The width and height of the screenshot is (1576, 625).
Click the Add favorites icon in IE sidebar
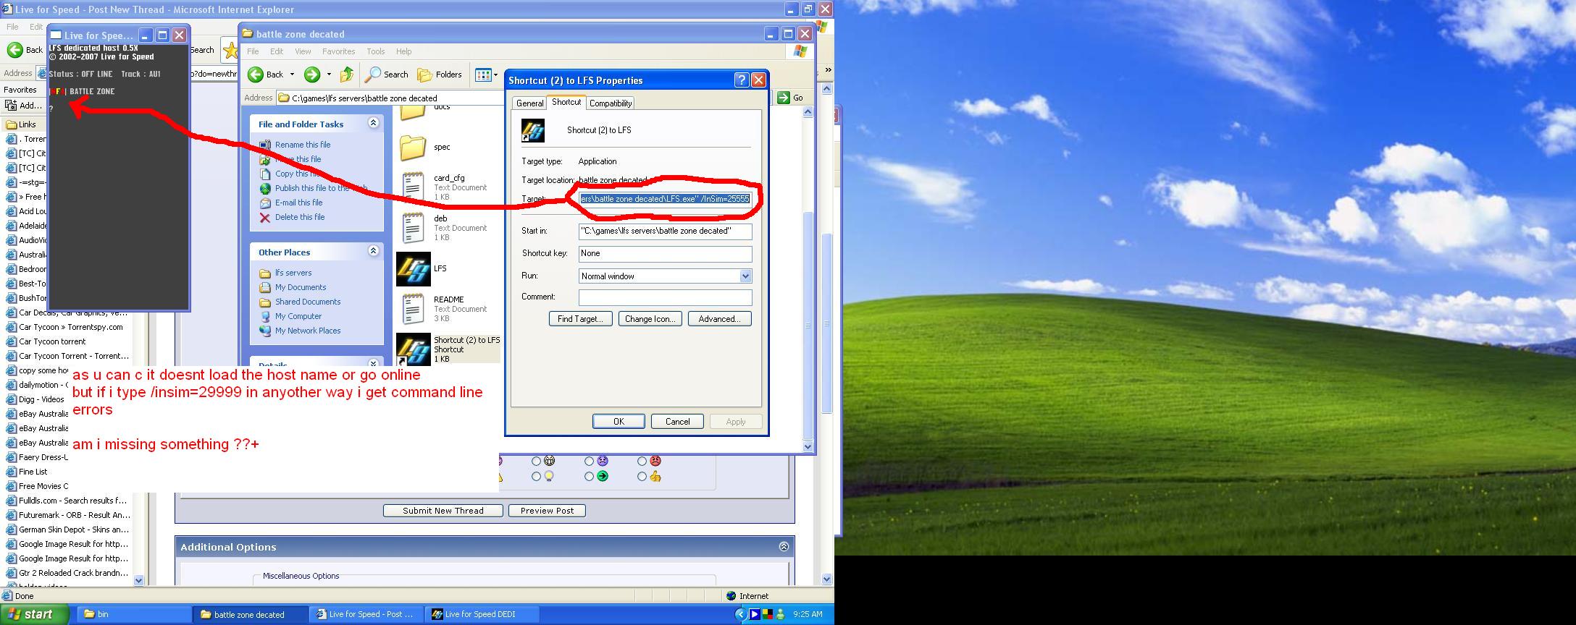click(x=11, y=106)
